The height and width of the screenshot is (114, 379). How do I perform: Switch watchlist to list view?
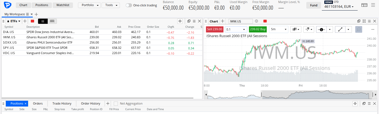[43, 21]
